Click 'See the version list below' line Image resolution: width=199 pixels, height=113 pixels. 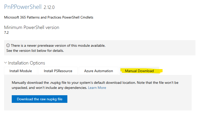35,51
